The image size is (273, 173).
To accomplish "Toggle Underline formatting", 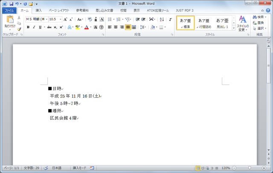I will (40, 27).
